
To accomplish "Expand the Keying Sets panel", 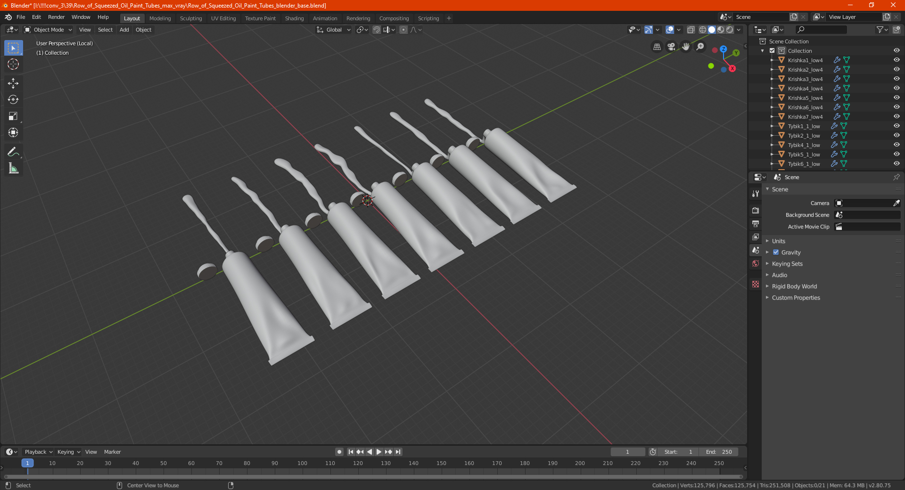I will point(787,263).
